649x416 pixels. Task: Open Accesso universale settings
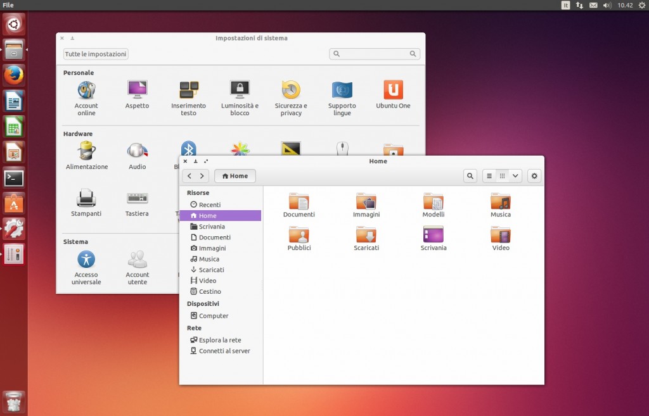pos(86,260)
